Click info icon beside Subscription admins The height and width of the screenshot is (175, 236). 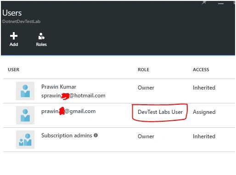point(96,135)
